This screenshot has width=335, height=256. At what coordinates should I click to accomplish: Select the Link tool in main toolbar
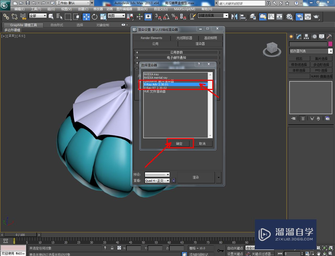pos(6,17)
